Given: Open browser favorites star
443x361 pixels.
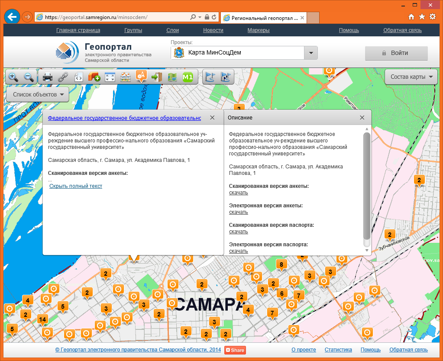Looking at the screenshot, I should point(422,17).
